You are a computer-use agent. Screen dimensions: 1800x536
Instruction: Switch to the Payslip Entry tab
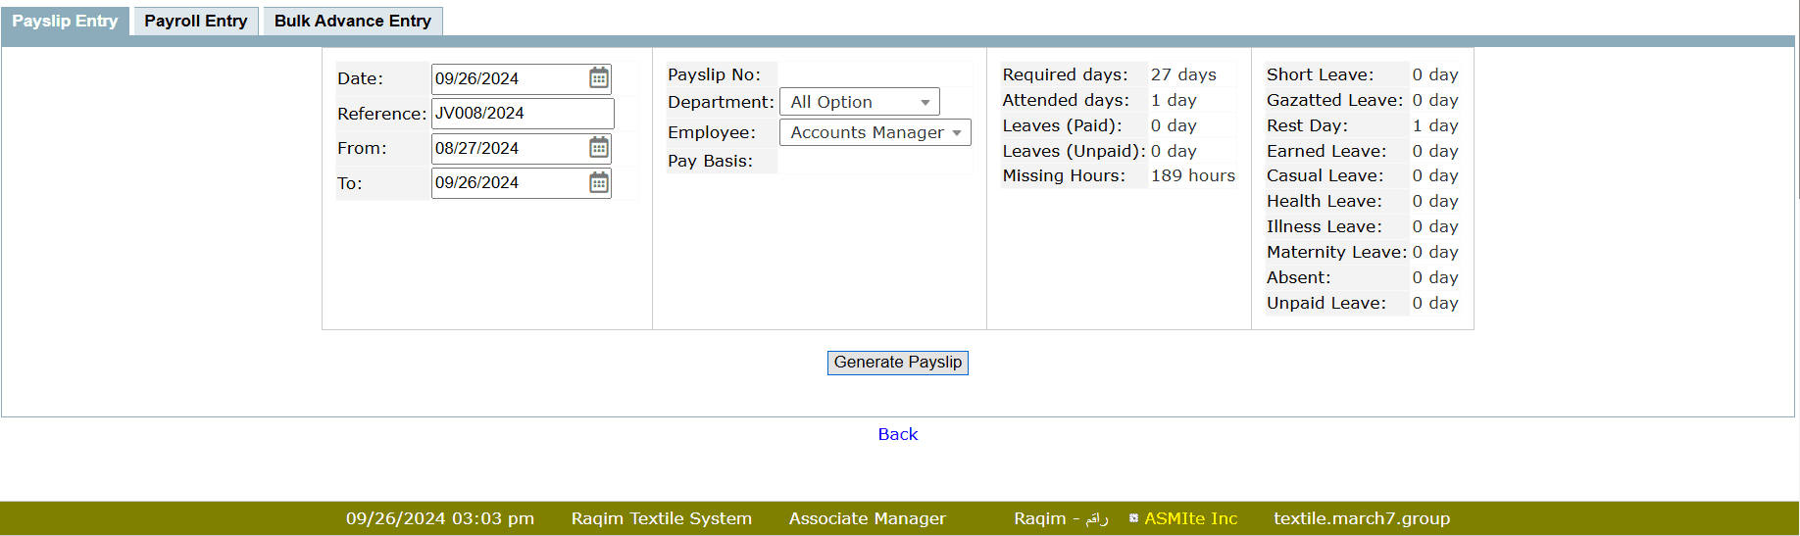pos(65,21)
